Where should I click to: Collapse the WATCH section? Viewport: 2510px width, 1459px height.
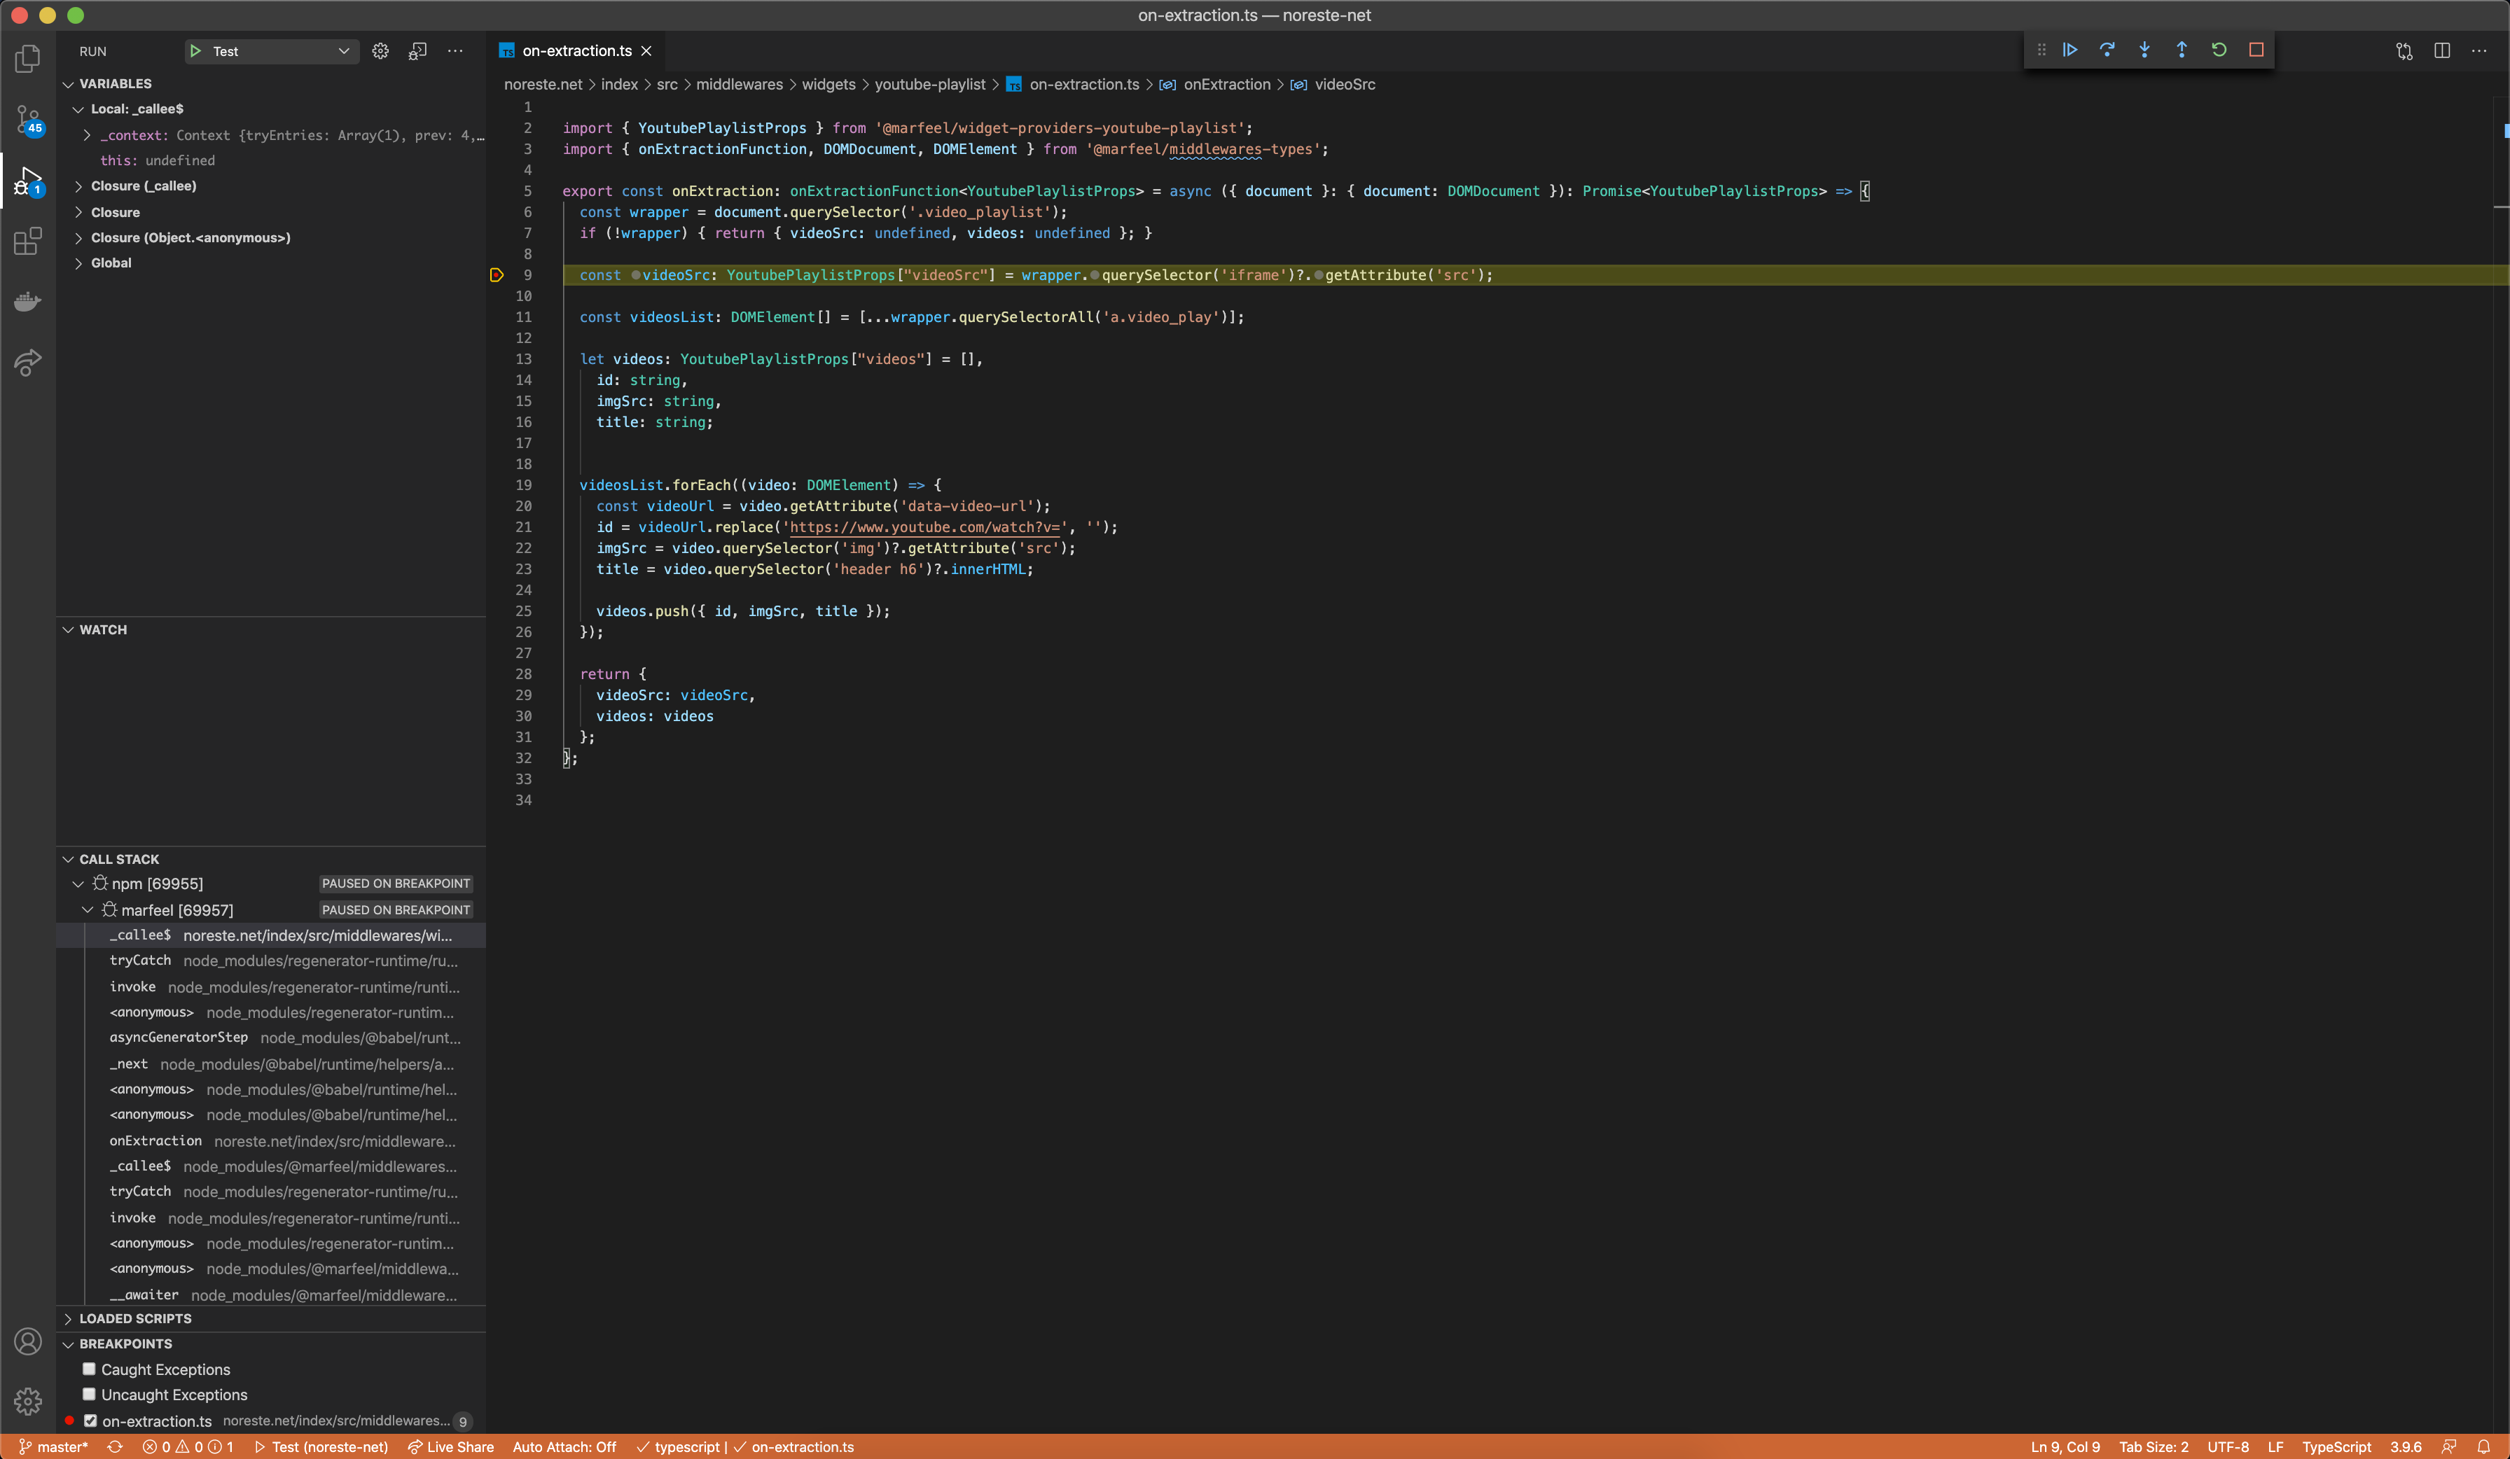click(68, 629)
